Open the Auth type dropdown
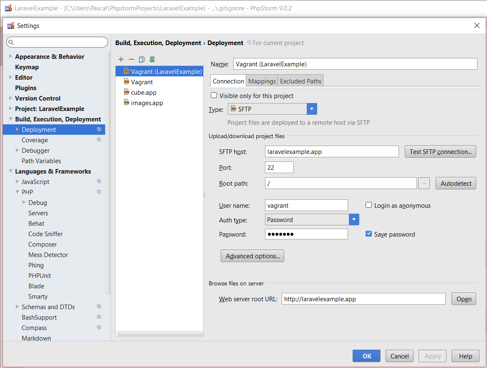 point(354,220)
